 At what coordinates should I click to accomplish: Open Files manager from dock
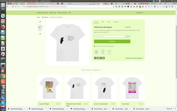click(3, 22)
